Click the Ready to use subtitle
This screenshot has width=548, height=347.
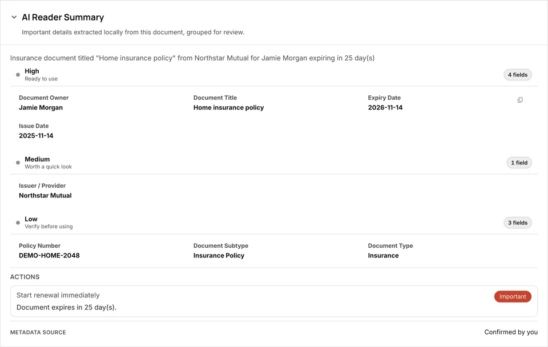tap(41, 79)
